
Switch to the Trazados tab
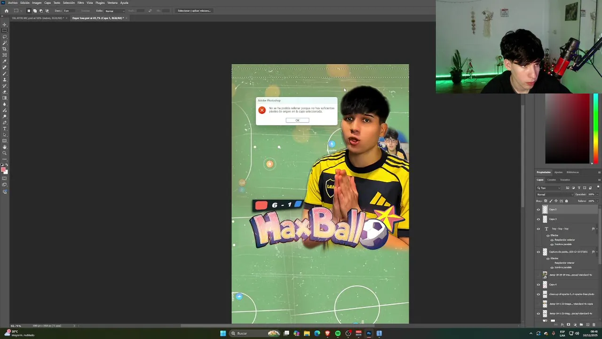tap(565, 180)
